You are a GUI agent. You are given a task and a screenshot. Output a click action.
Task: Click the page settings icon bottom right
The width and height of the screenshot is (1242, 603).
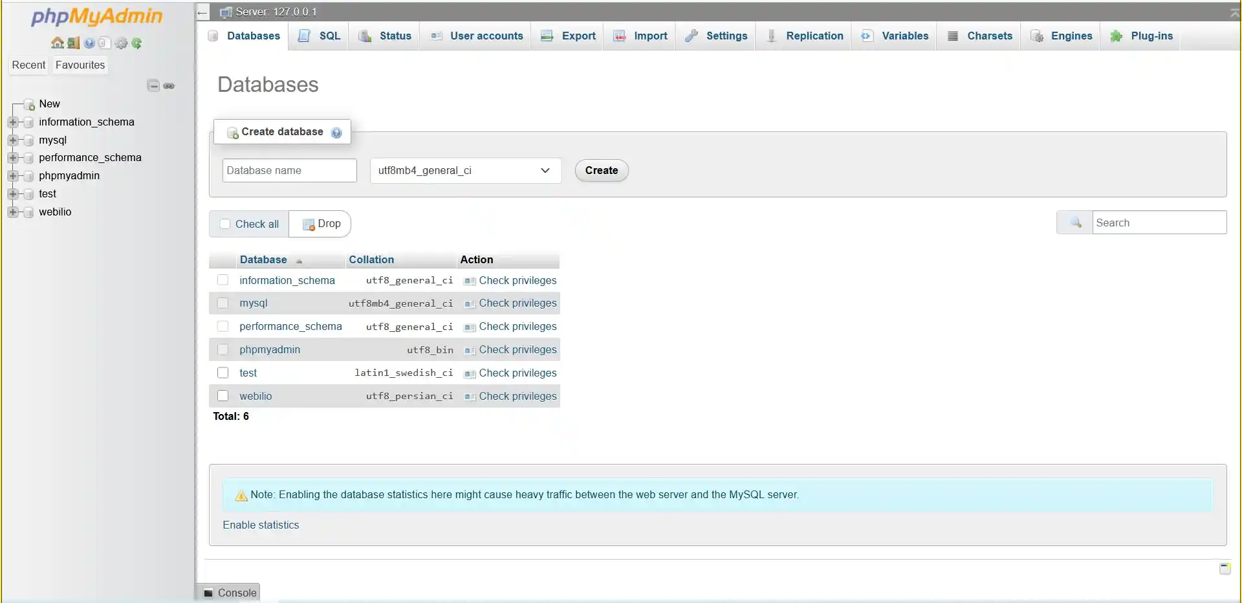pyautogui.click(x=1225, y=568)
